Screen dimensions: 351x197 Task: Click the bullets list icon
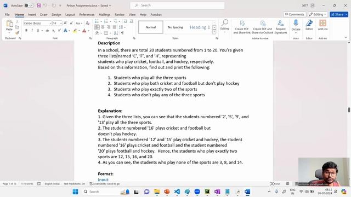pos(97,21)
